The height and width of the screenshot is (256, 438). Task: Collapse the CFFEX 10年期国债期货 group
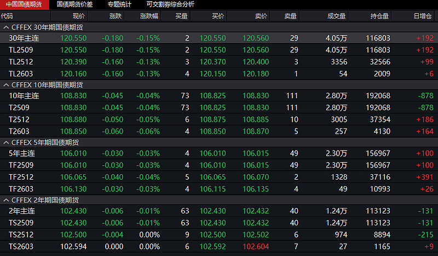pos(6,85)
